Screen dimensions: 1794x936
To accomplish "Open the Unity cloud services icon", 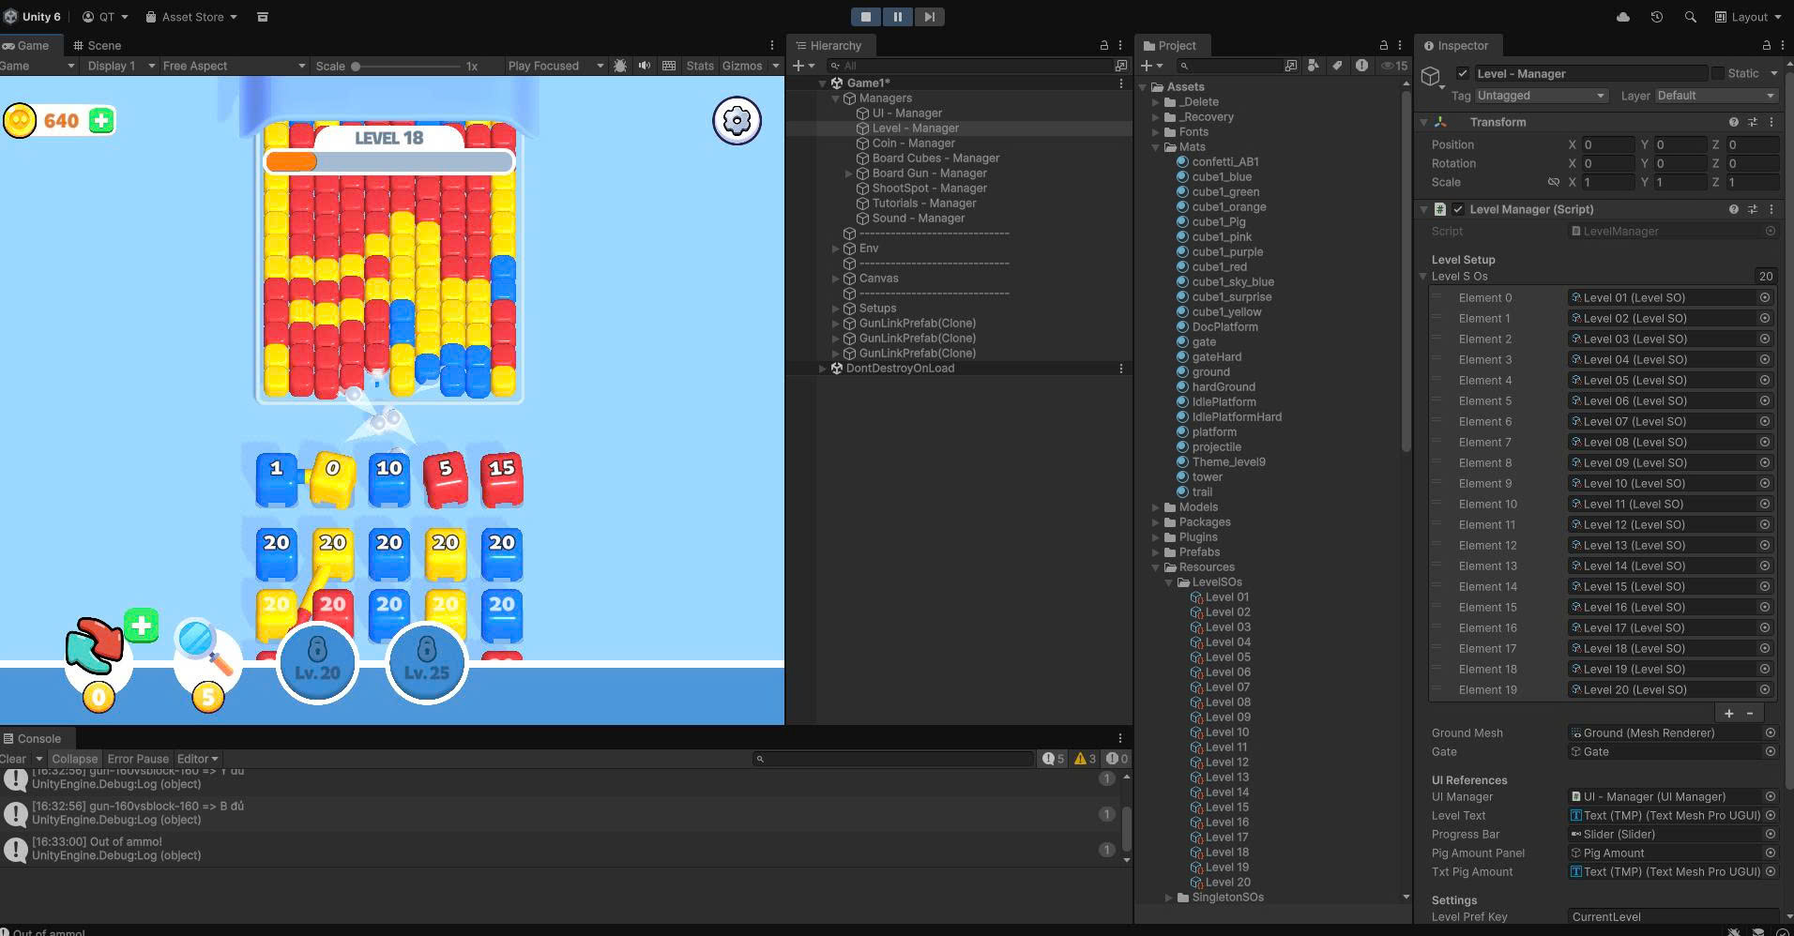I will click(1622, 17).
